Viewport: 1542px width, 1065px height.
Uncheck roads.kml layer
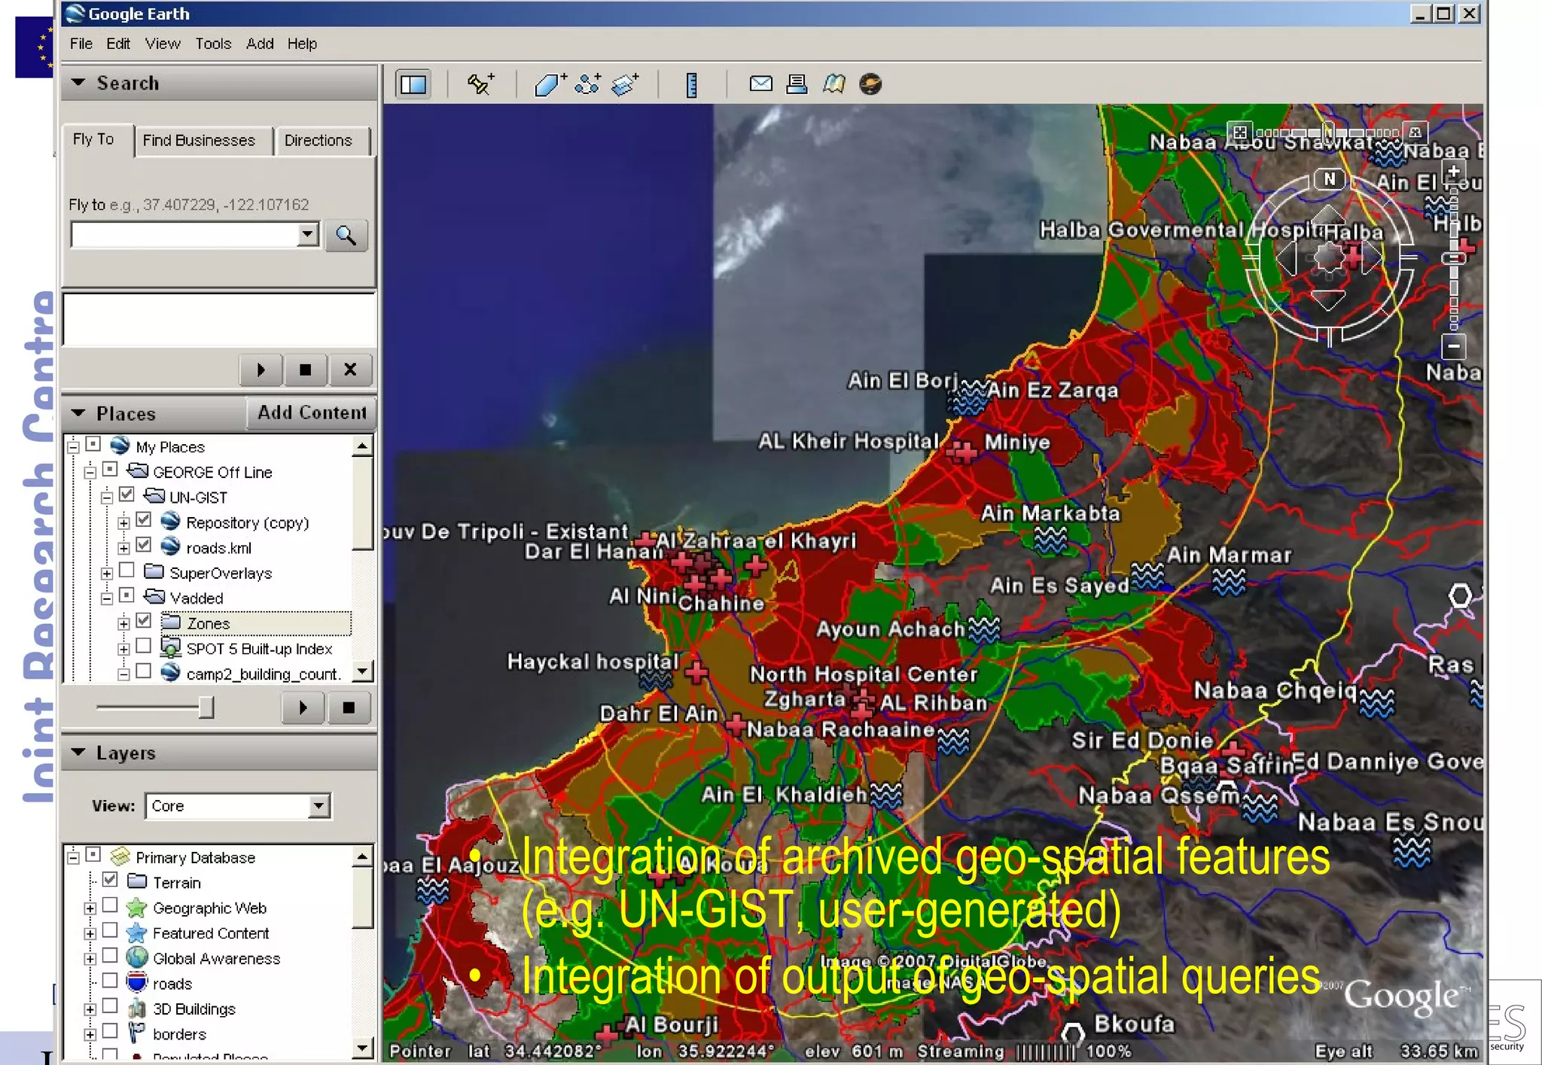pos(144,545)
